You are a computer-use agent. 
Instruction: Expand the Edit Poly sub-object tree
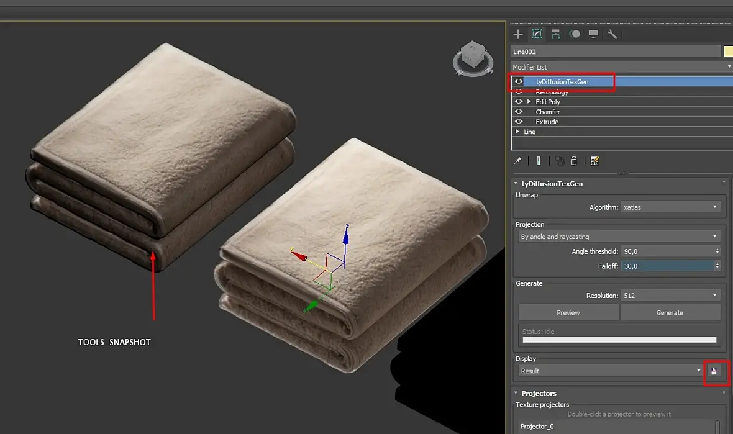click(x=529, y=102)
